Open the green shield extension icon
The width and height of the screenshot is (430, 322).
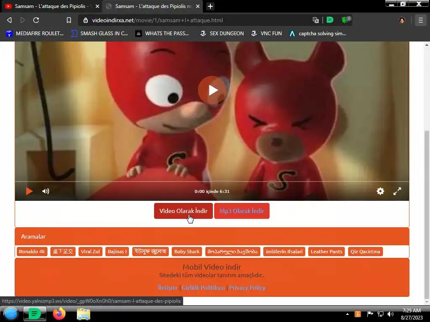[345, 20]
